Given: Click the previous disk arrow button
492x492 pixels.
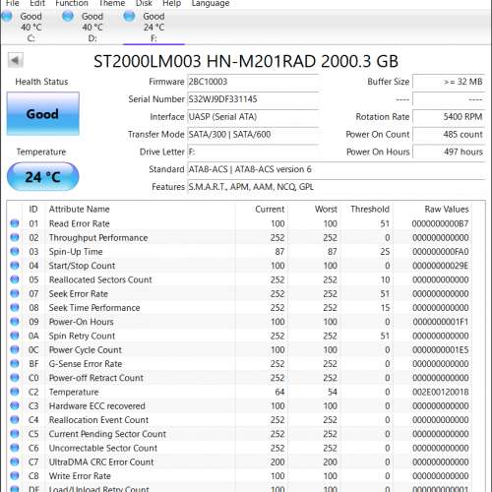Looking at the screenshot, I should tap(15, 60).
